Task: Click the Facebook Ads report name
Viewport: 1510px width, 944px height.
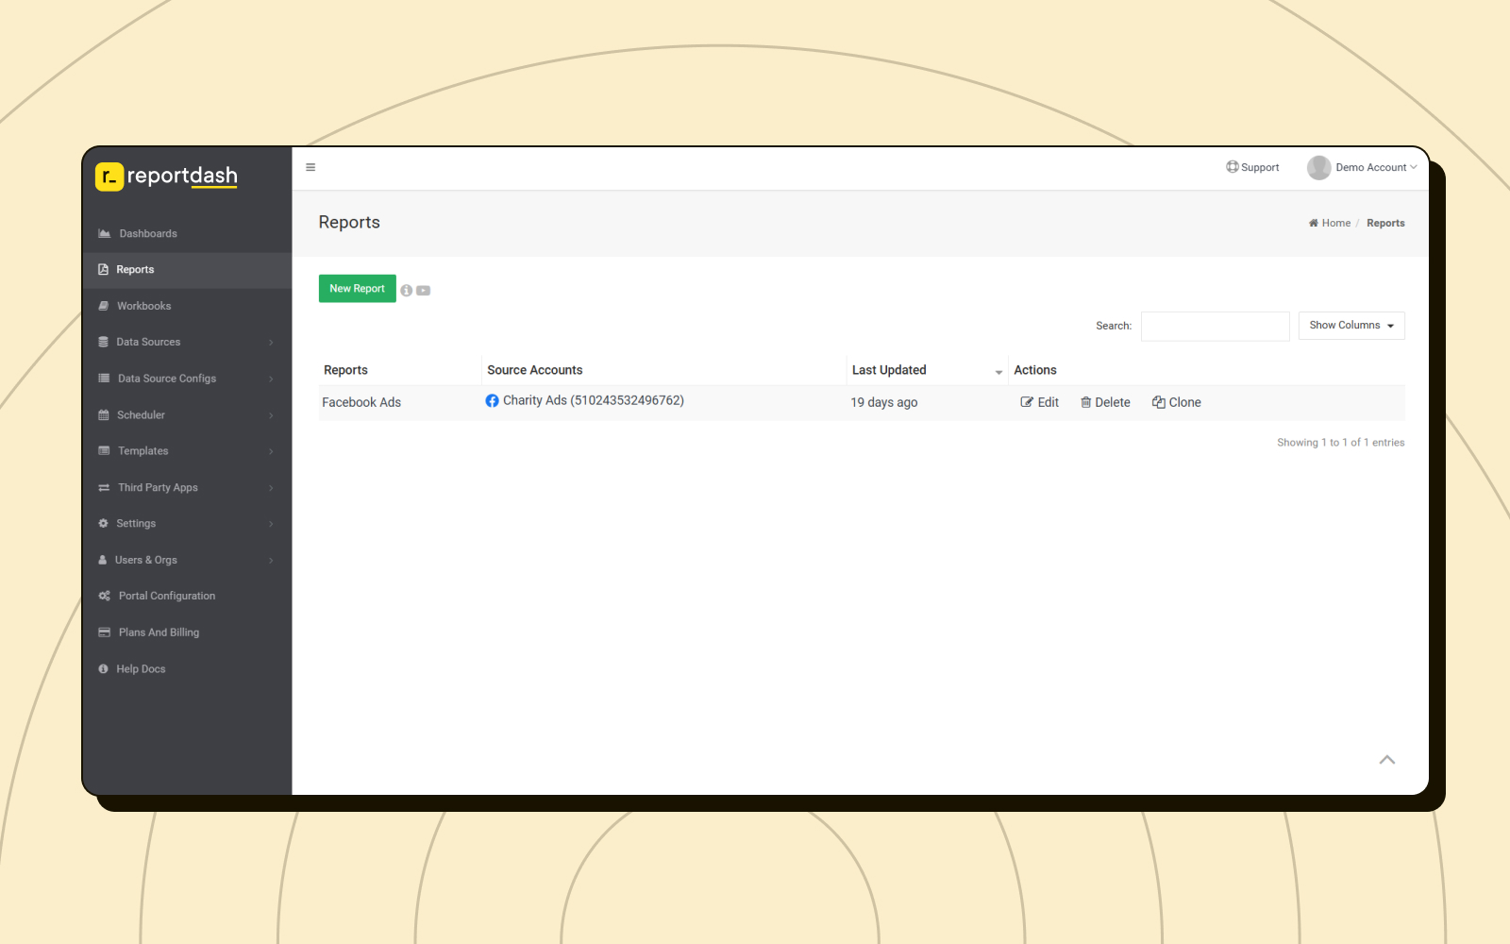Action: (361, 402)
